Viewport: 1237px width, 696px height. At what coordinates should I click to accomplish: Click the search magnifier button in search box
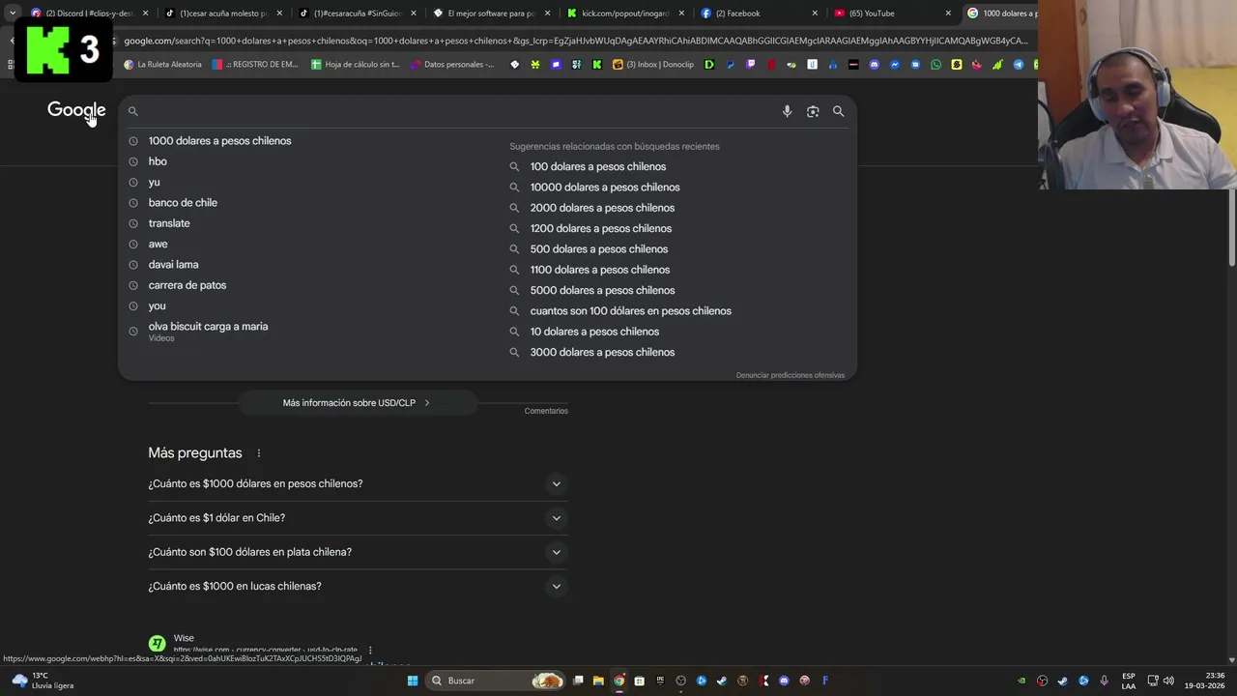coord(838,111)
